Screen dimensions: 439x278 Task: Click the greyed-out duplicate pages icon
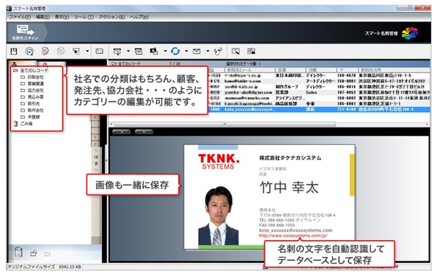[x=61, y=51]
